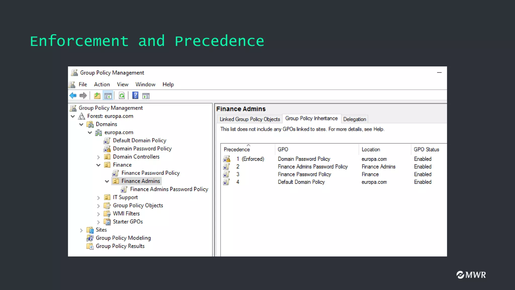The image size is (515, 290).
Task: Click the Finance Password Policy link icon
Action: point(115,173)
